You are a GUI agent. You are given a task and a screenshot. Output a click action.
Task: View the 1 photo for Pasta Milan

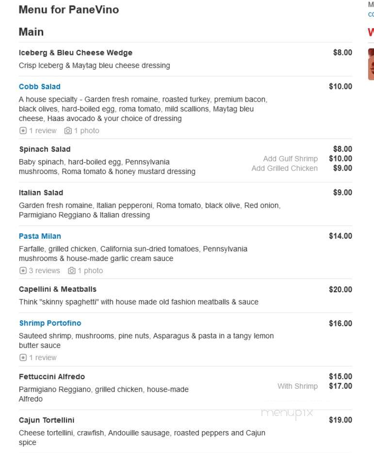[x=90, y=271]
